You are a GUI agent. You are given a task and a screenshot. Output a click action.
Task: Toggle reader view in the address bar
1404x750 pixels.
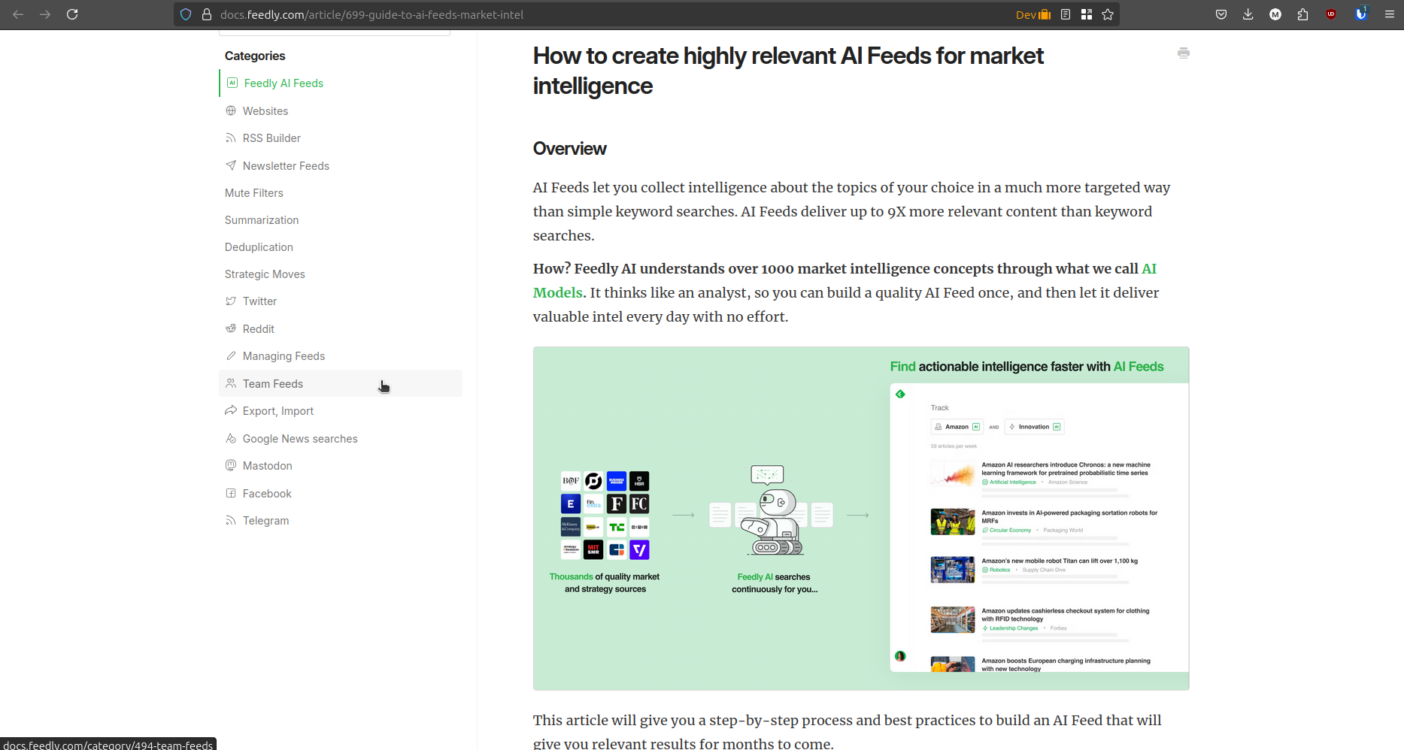[1066, 14]
